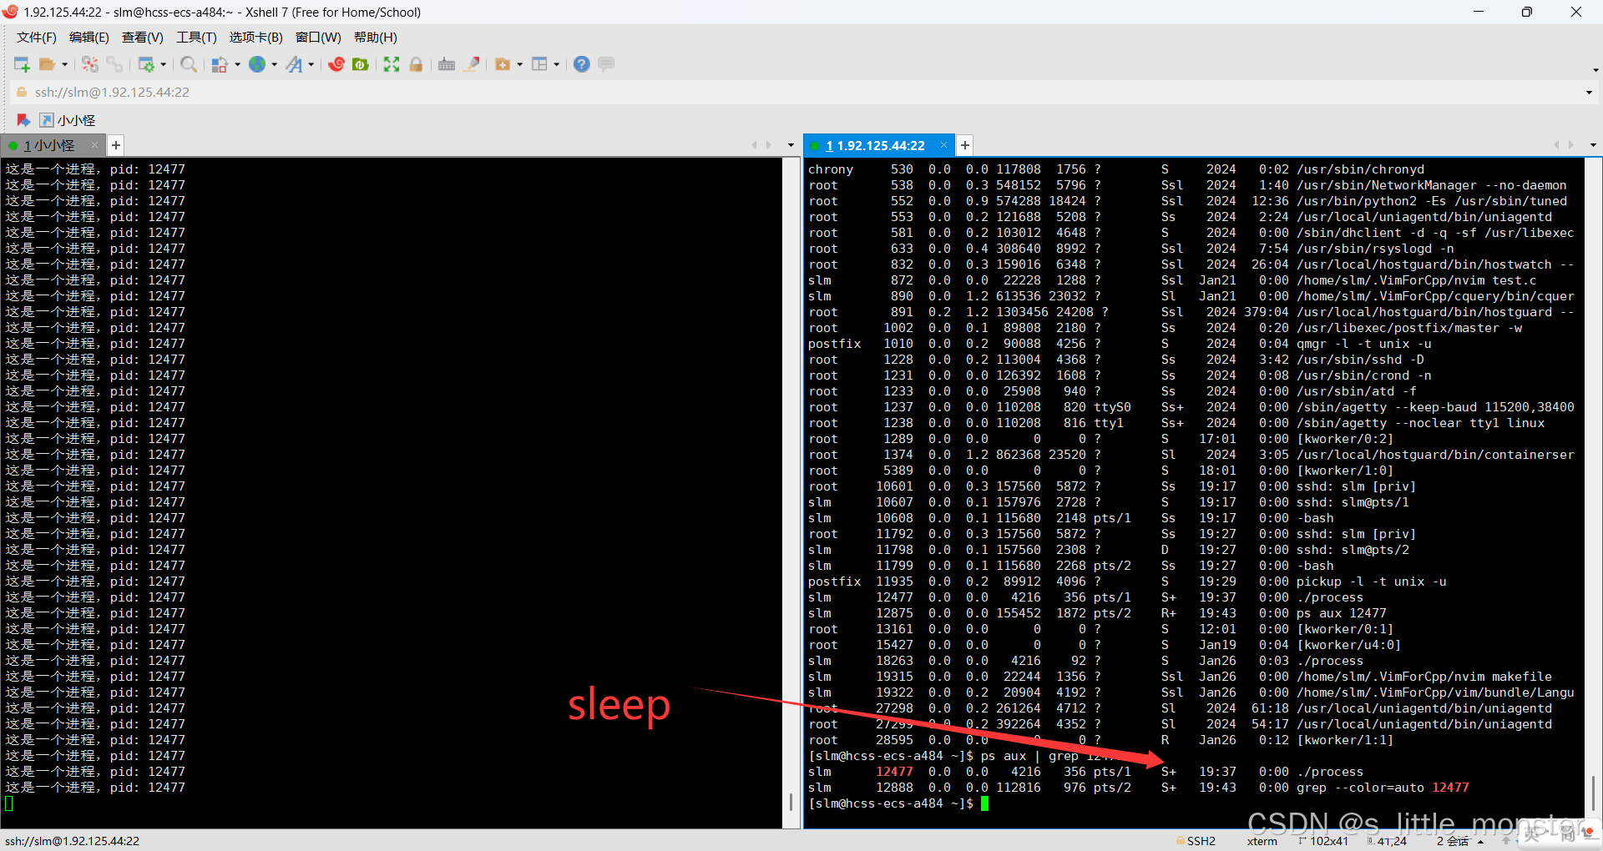Viewport: 1603px width, 851px height.
Task: Open the virtual keyboard icon
Action: (447, 64)
